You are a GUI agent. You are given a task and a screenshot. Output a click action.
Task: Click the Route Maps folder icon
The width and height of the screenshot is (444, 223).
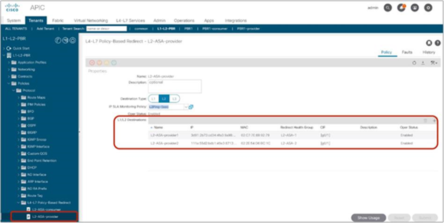24,97
